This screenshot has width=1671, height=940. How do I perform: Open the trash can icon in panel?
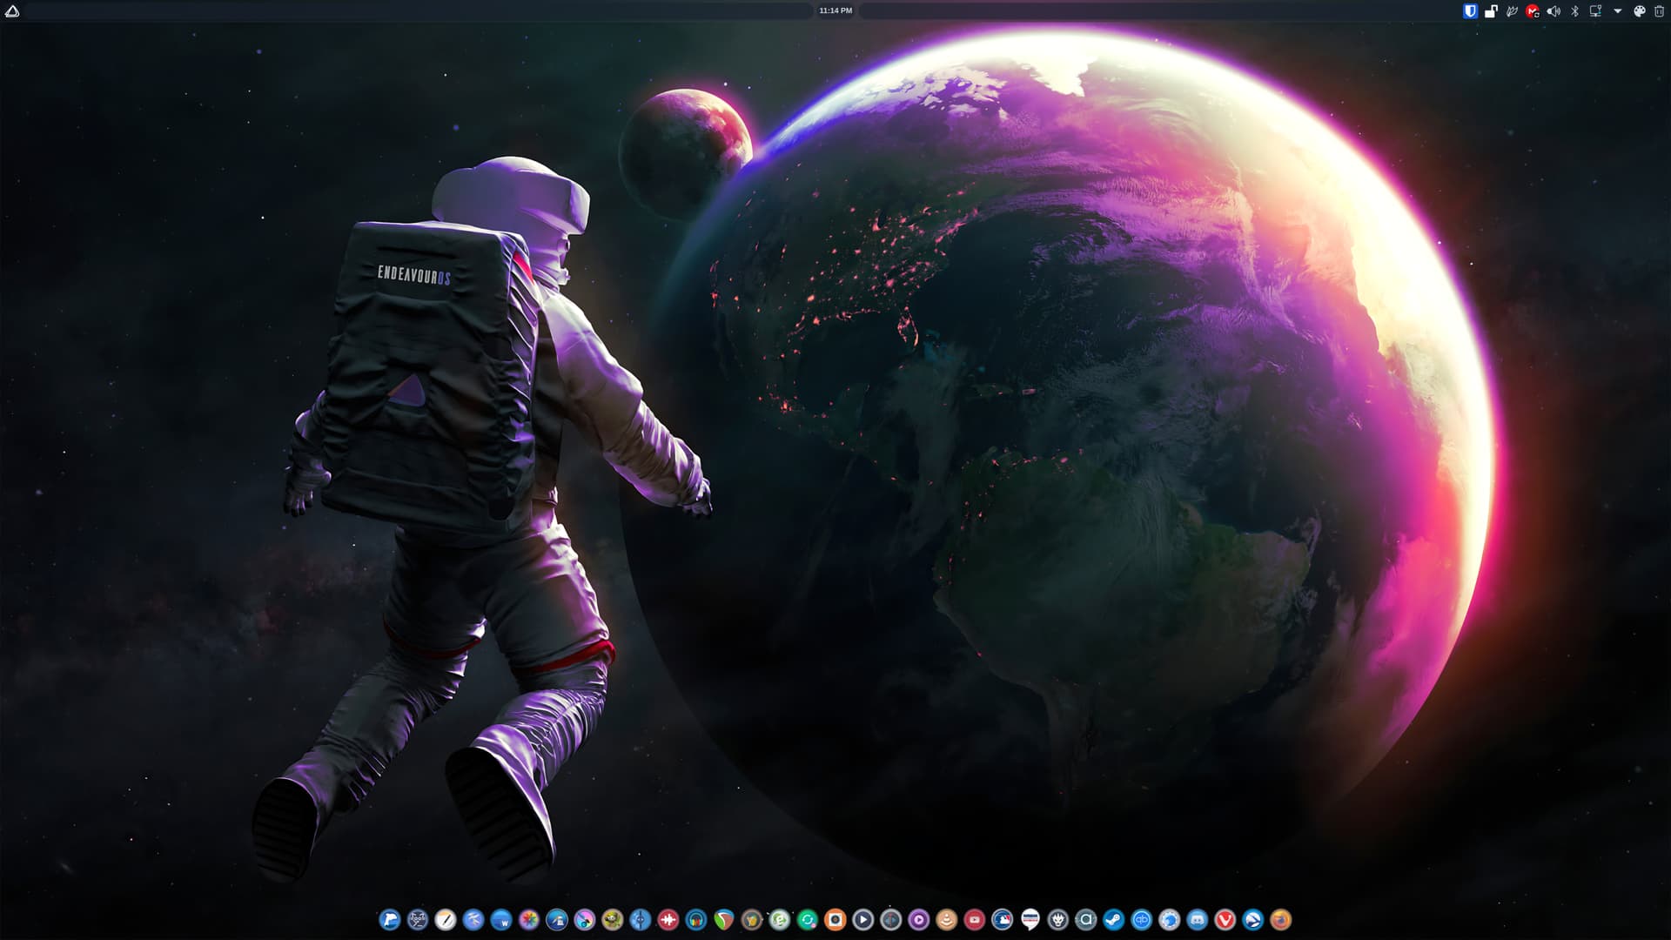pyautogui.click(x=1659, y=11)
